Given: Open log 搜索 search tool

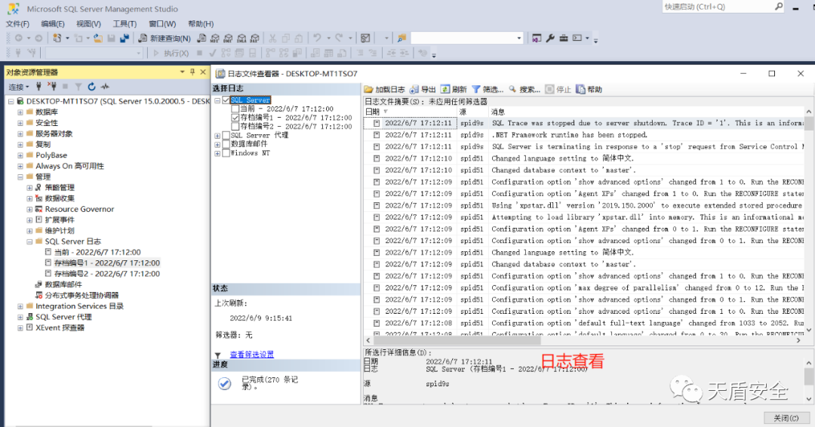Looking at the screenshot, I should (x=524, y=90).
